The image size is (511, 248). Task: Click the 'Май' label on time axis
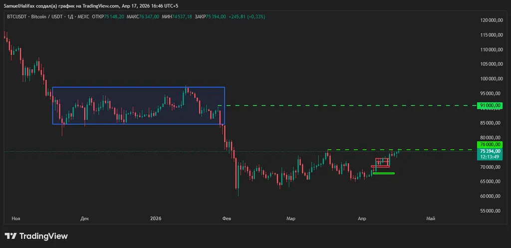(431, 218)
